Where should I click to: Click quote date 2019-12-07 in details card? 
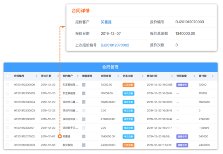click(x=111, y=34)
